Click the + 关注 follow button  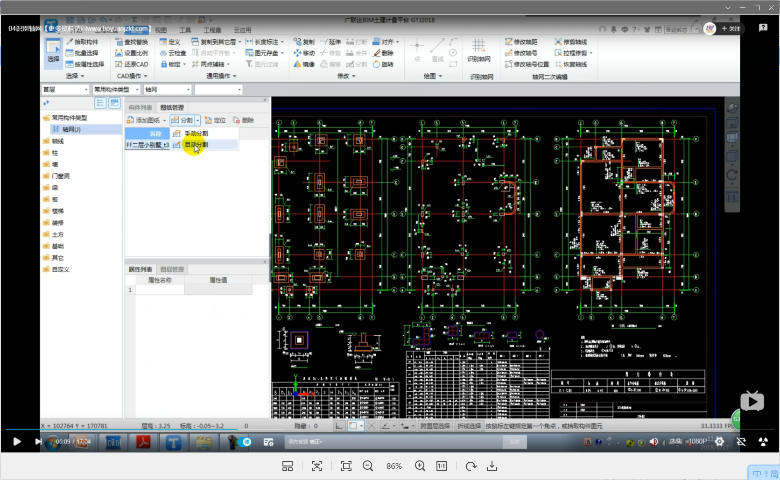(731, 28)
